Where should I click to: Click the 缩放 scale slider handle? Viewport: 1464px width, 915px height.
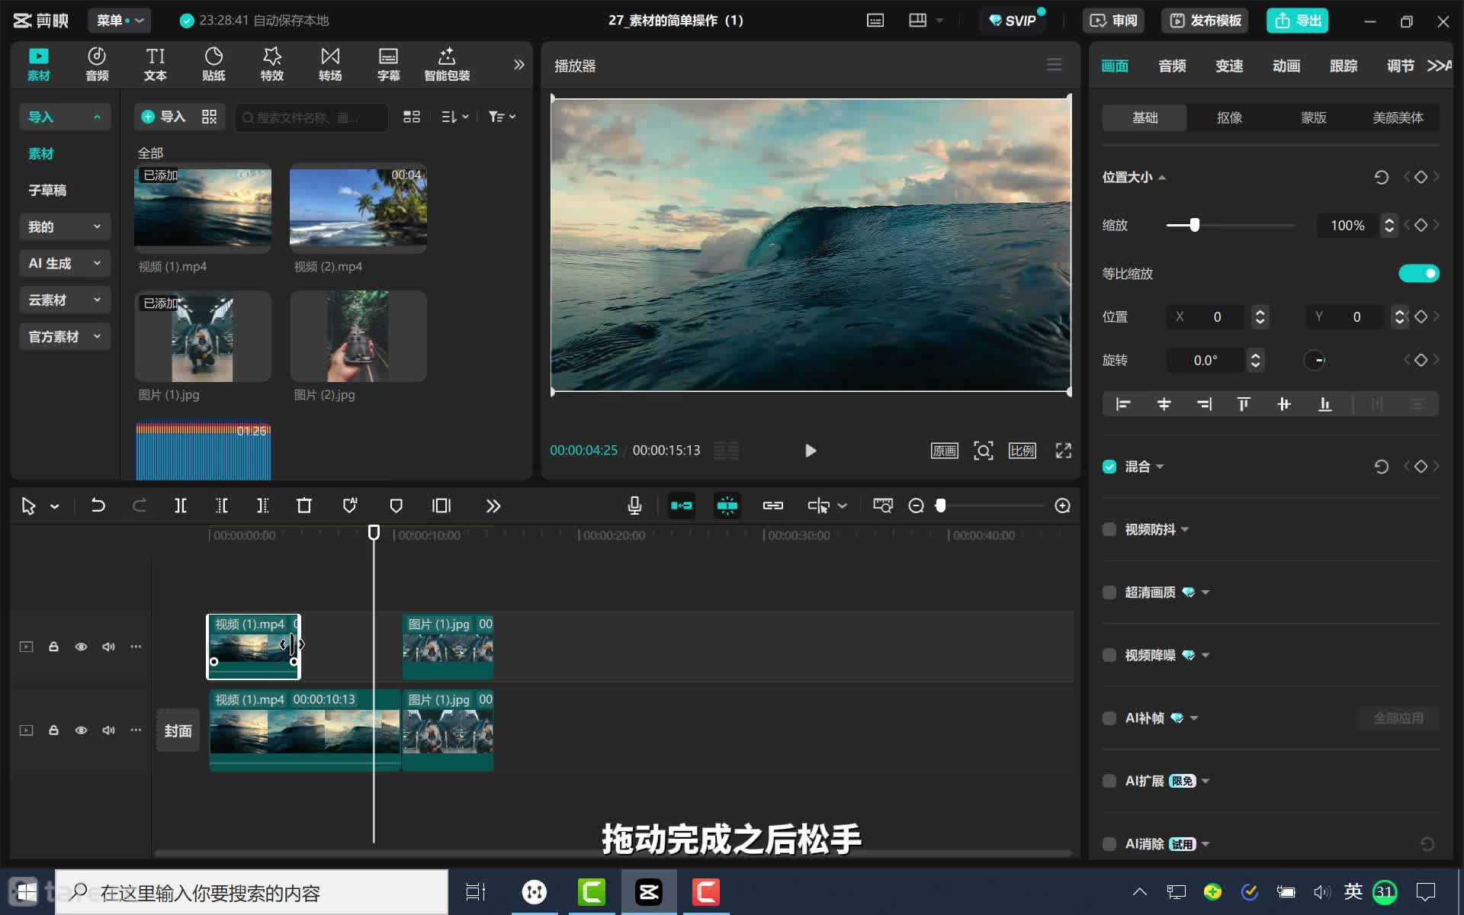click(x=1195, y=225)
